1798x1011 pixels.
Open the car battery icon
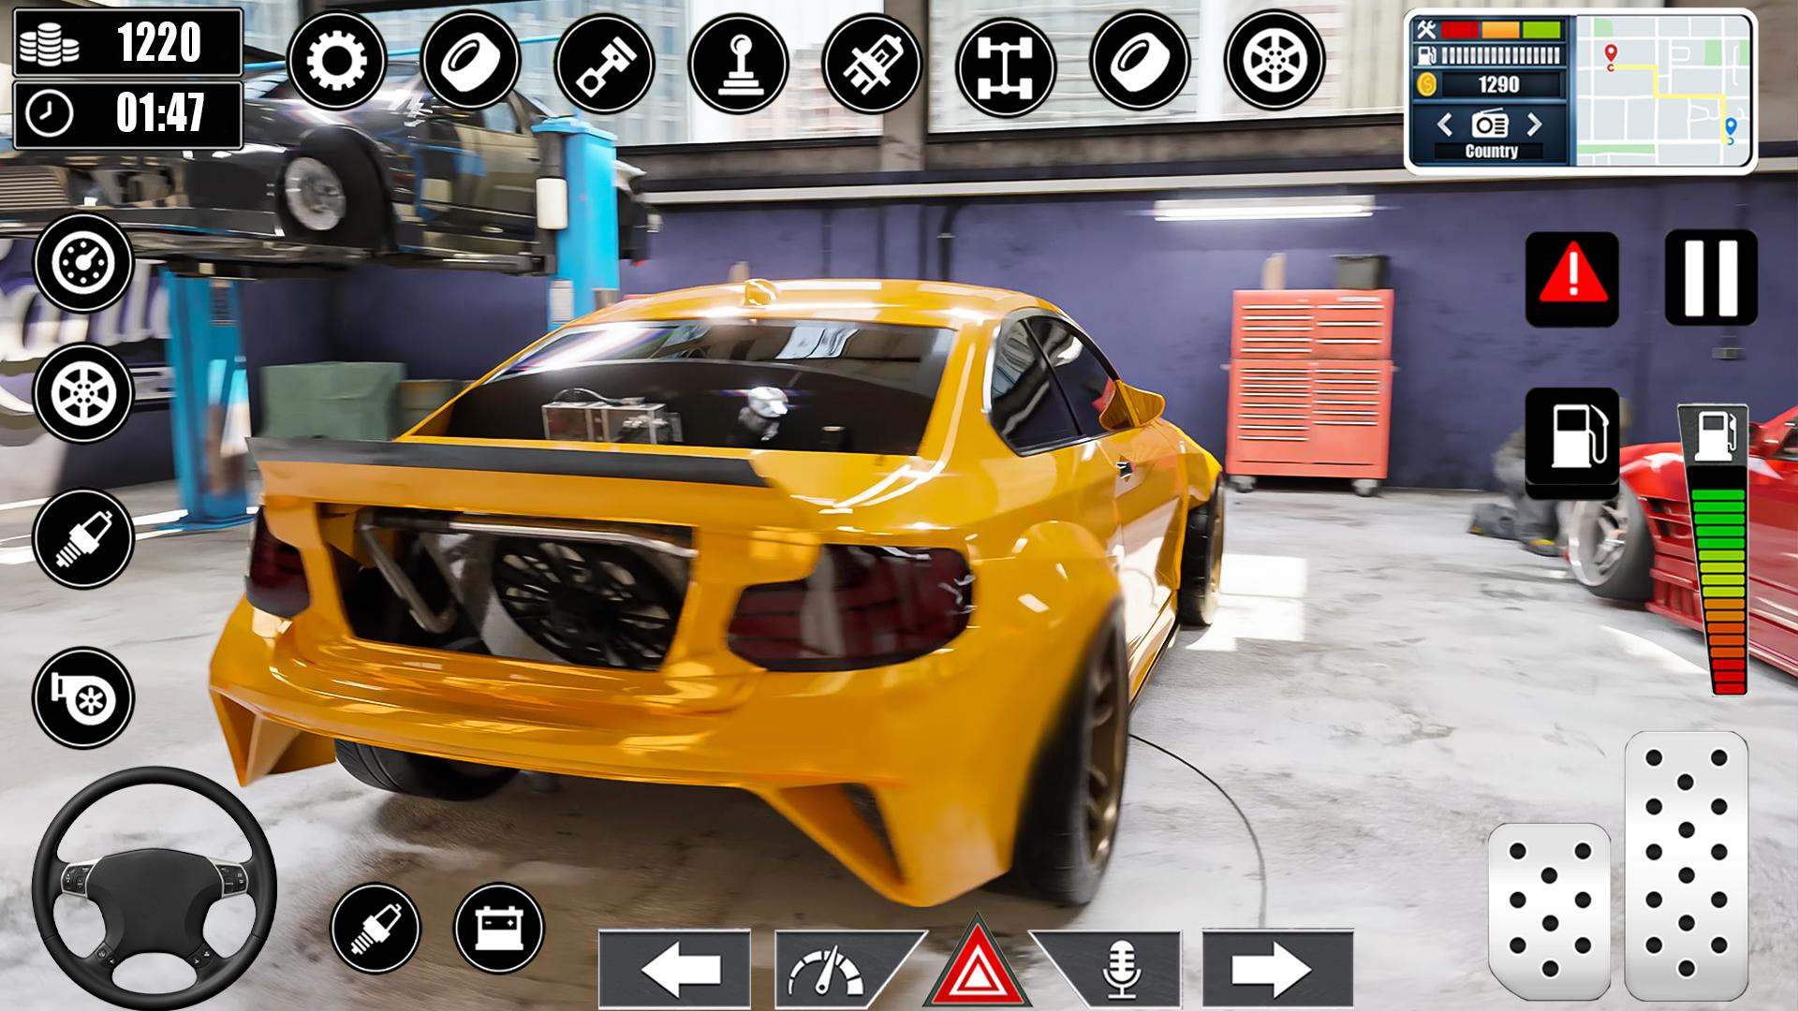coord(498,928)
